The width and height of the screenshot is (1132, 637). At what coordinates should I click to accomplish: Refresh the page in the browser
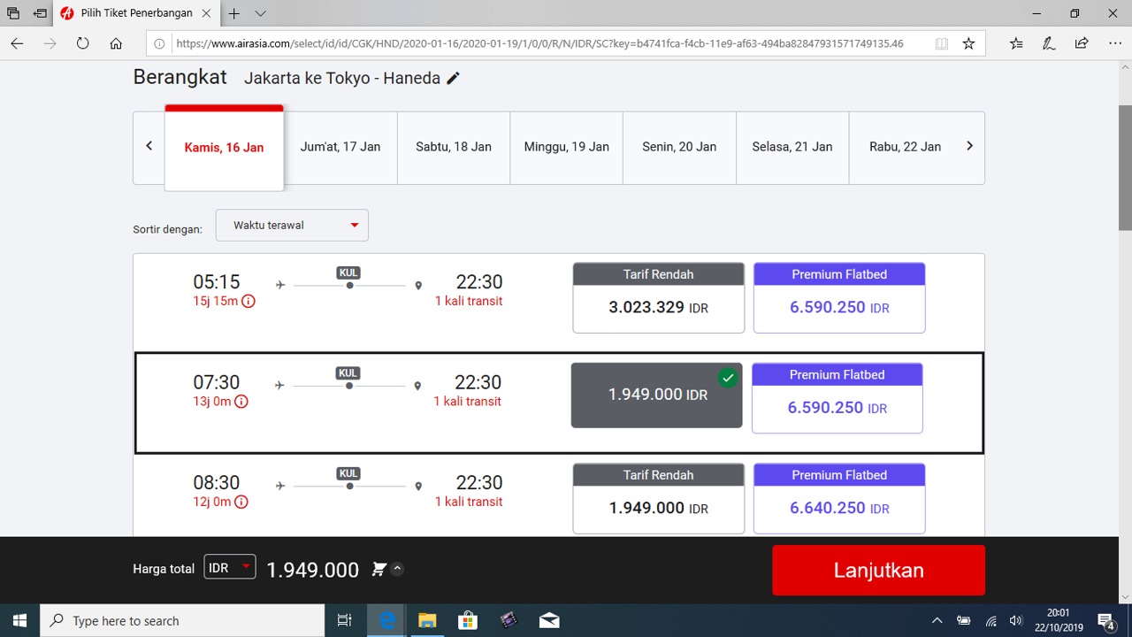[x=82, y=43]
